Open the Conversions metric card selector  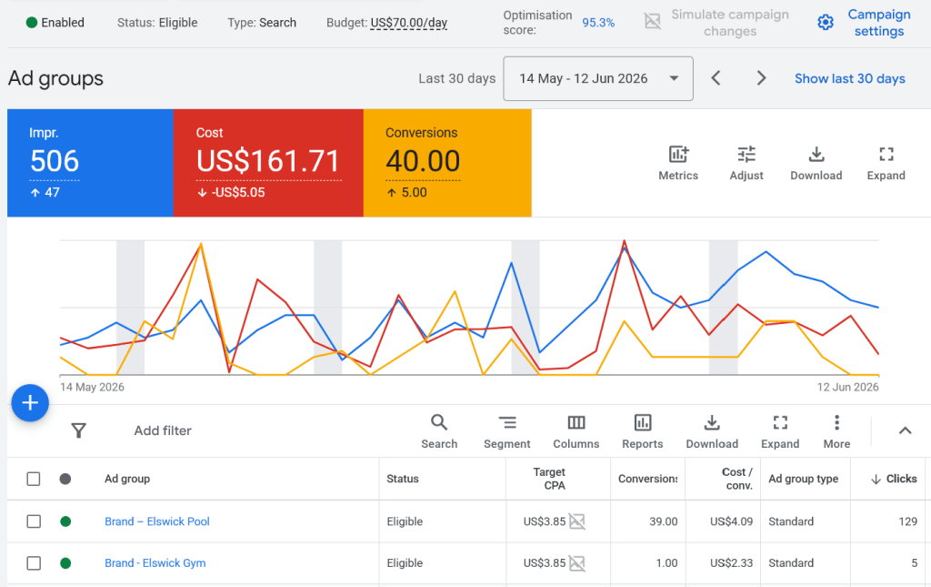coord(447,163)
